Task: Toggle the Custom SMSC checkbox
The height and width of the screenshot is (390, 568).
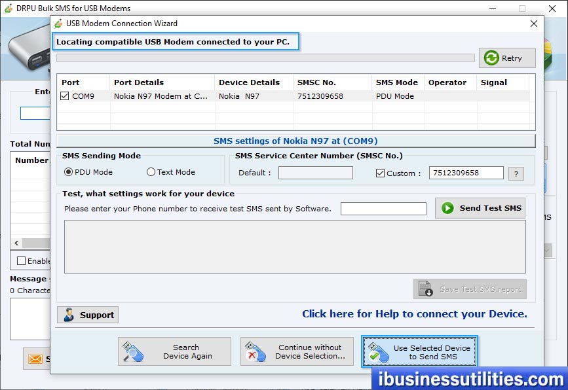Action: coord(380,173)
